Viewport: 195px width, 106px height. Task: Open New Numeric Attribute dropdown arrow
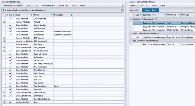[x=23, y=5]
